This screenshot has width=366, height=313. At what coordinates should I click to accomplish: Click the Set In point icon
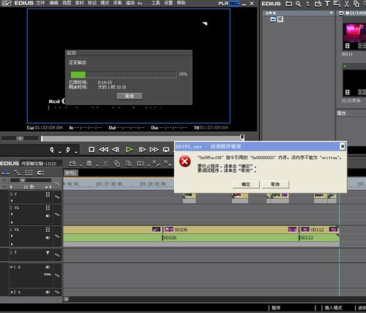(x=52, y=150)
